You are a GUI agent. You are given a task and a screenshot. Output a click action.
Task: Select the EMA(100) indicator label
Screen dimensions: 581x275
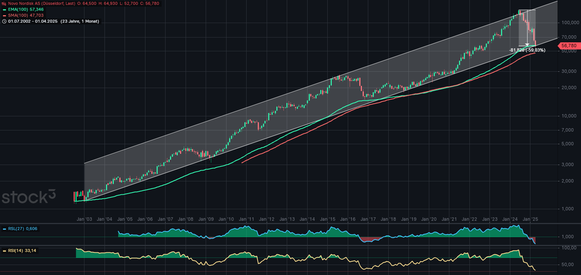click(18, 9)
